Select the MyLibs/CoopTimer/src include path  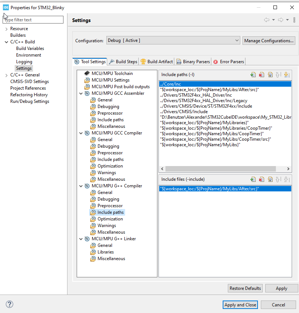coord(215,139)
